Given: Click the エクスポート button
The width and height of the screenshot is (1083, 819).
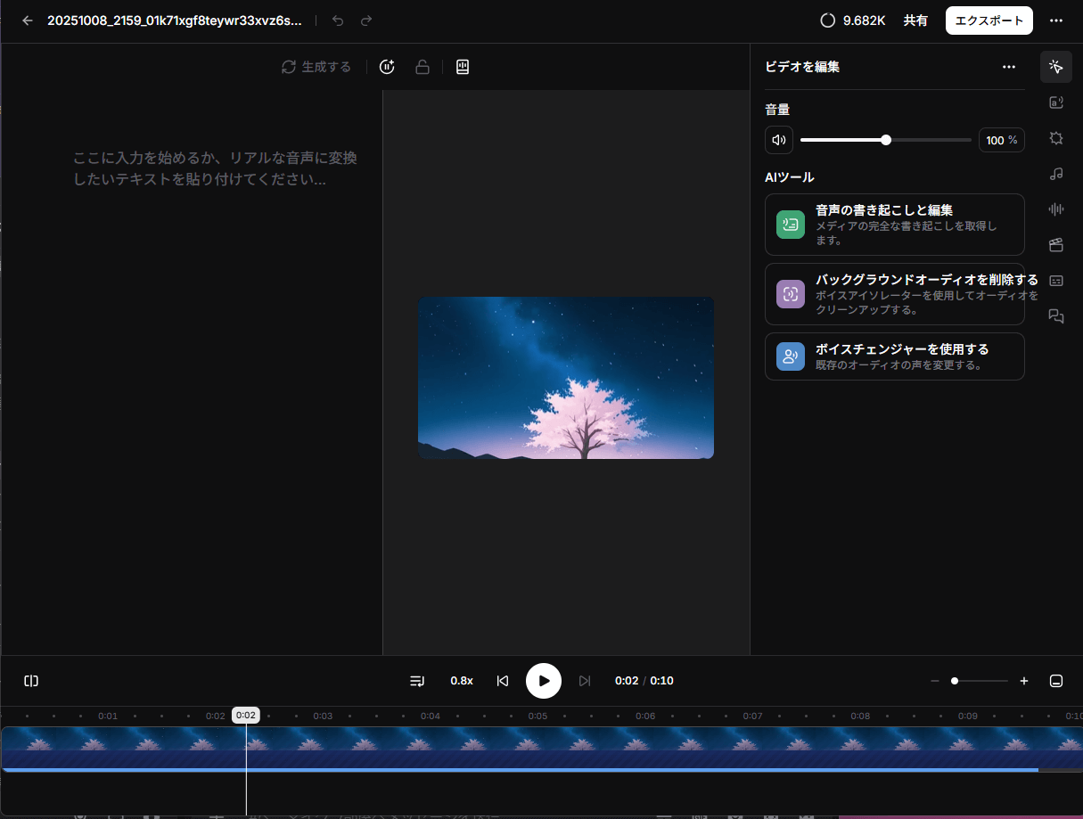Looking at the screenshot, I should tap(989, 20).
